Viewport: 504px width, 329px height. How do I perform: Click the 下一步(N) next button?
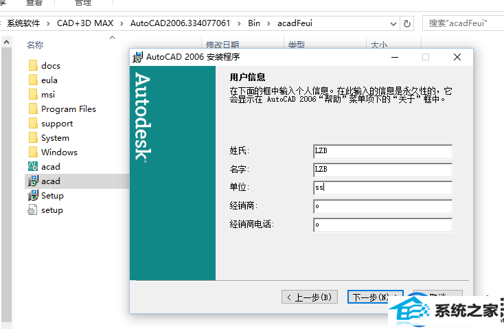(x=375, y=297)
